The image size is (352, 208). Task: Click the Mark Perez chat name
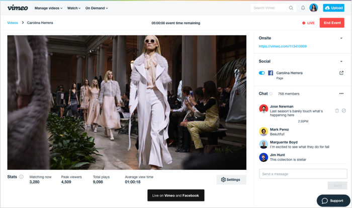tap(279, 130)
